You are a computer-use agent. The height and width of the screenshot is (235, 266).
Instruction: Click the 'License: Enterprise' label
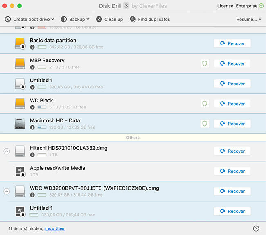point(237,6)
